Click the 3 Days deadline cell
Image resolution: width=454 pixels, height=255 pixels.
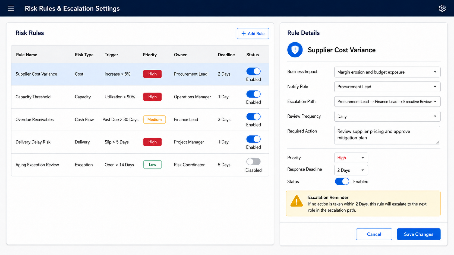224,120
